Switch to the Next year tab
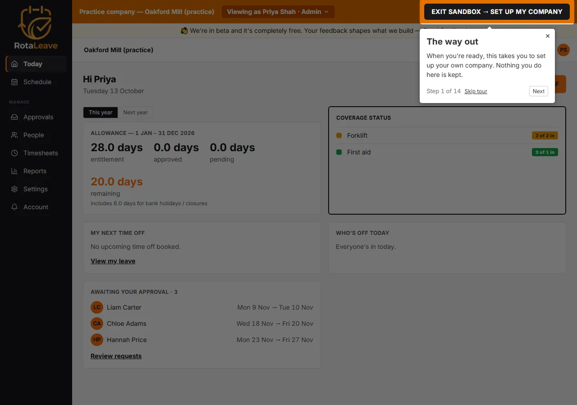 tap(135, 112)
